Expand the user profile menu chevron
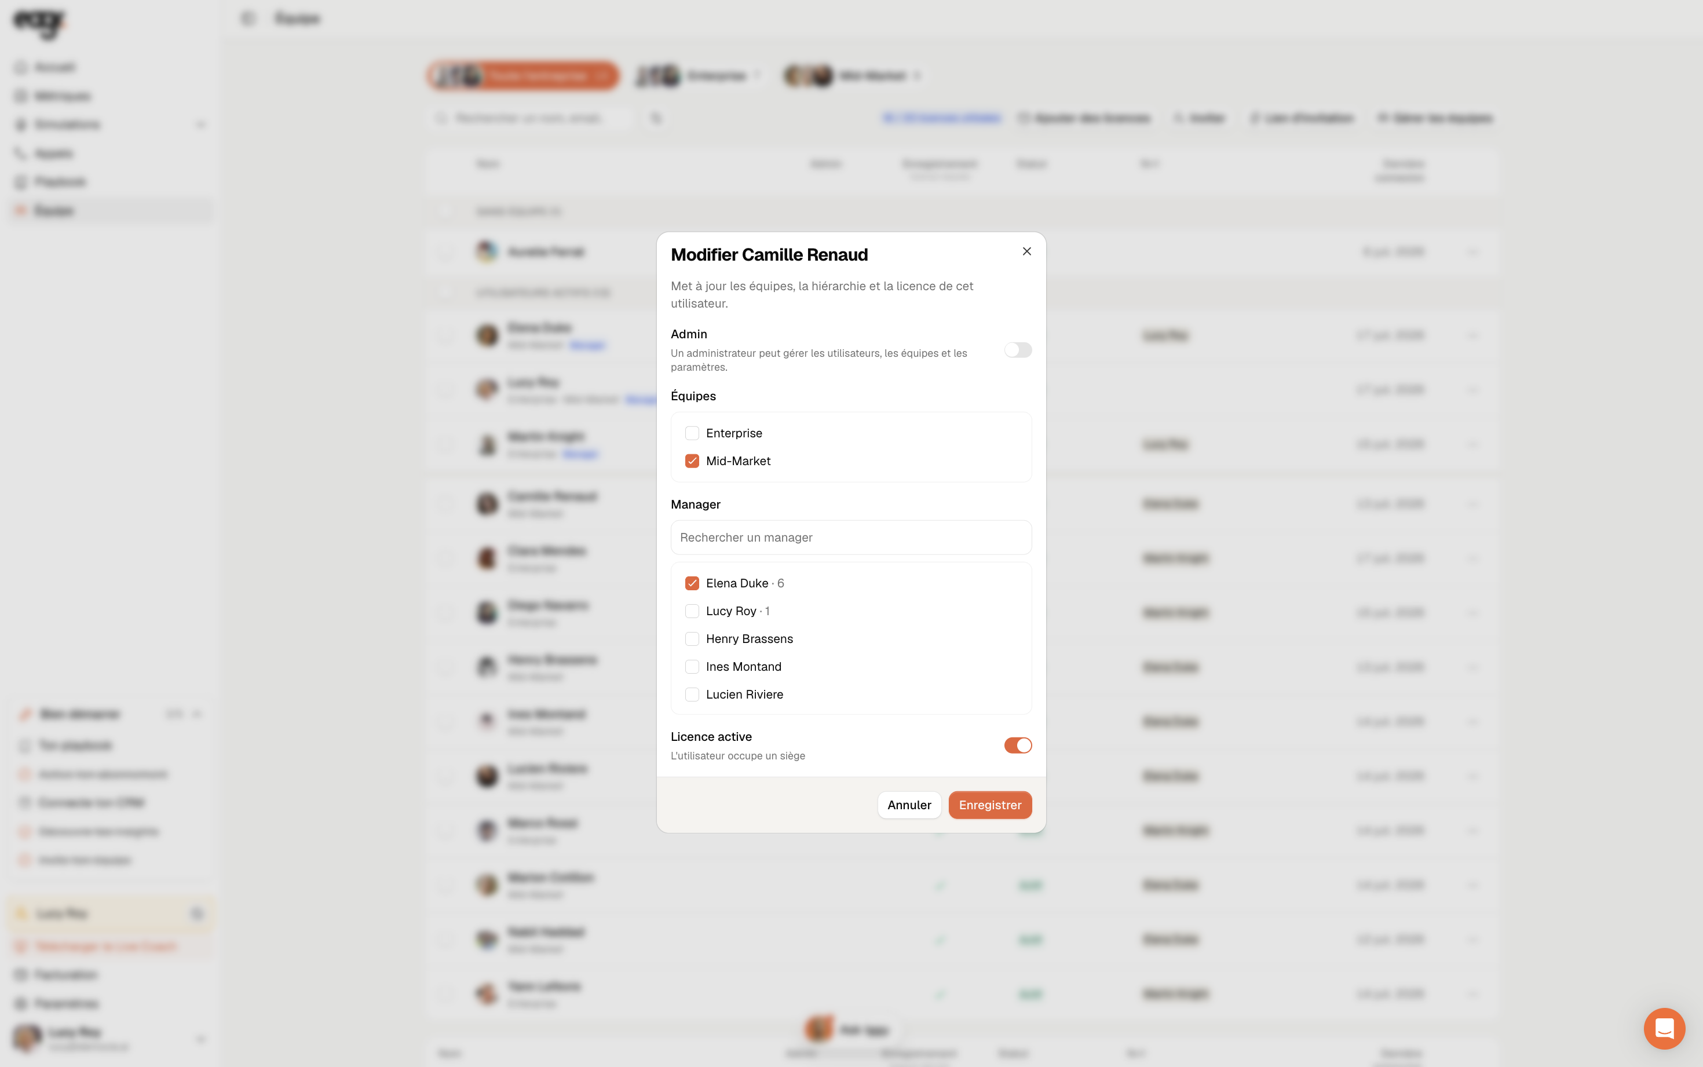 tap(201, 1039)
